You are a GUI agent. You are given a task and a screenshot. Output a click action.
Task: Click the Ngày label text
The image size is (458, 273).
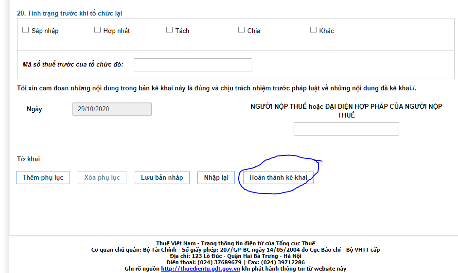pos(35,109)
